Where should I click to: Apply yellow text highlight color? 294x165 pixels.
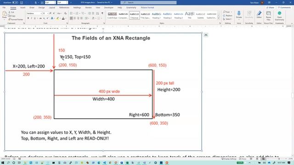pyautogui.click(x=57, y=18)
